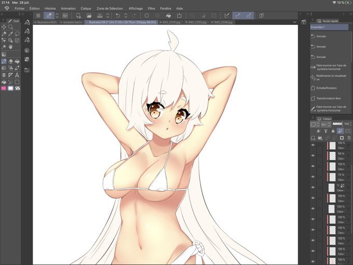Open the Édition menu
This screenshot has width=353, height=265.
34,8
